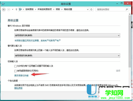Open the default input method dropdown

tap(67, 56)
